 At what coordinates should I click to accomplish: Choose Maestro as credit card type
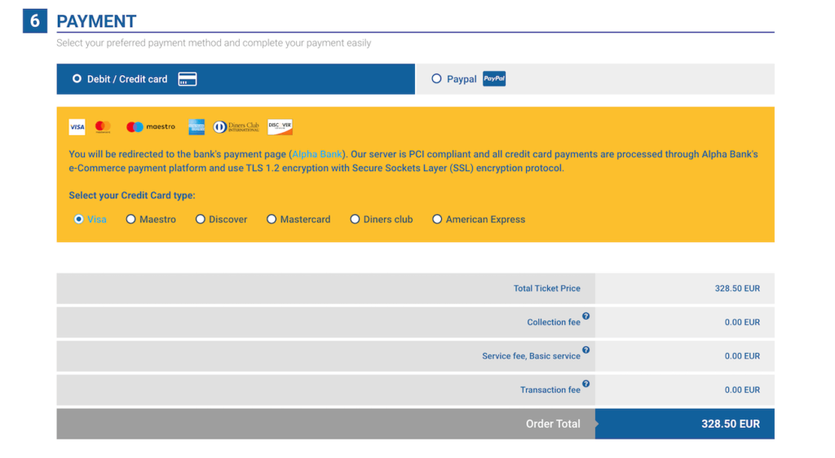[130, 219]
